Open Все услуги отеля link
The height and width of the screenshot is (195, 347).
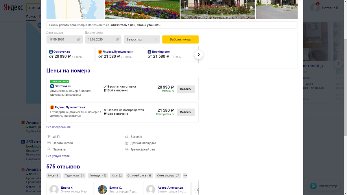tap(58, 156)
